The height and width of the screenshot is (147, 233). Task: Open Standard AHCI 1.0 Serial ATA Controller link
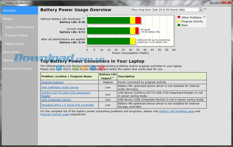point(68,105)
